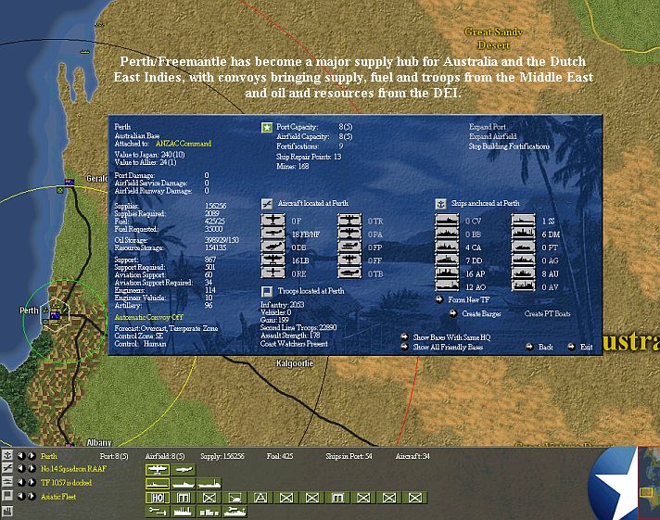Open the 4 CA cruiser ship icon
660x520 pixels.
[x=447, y=247]
